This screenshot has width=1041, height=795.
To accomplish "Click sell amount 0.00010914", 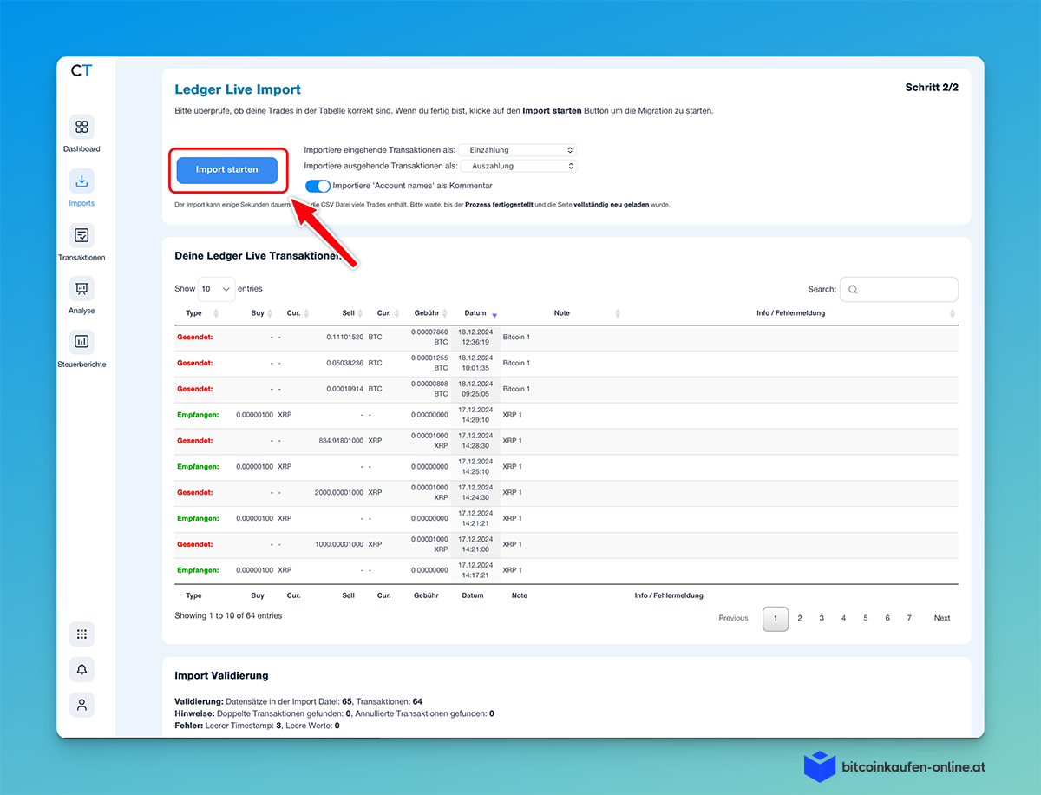I will [345, 389].
